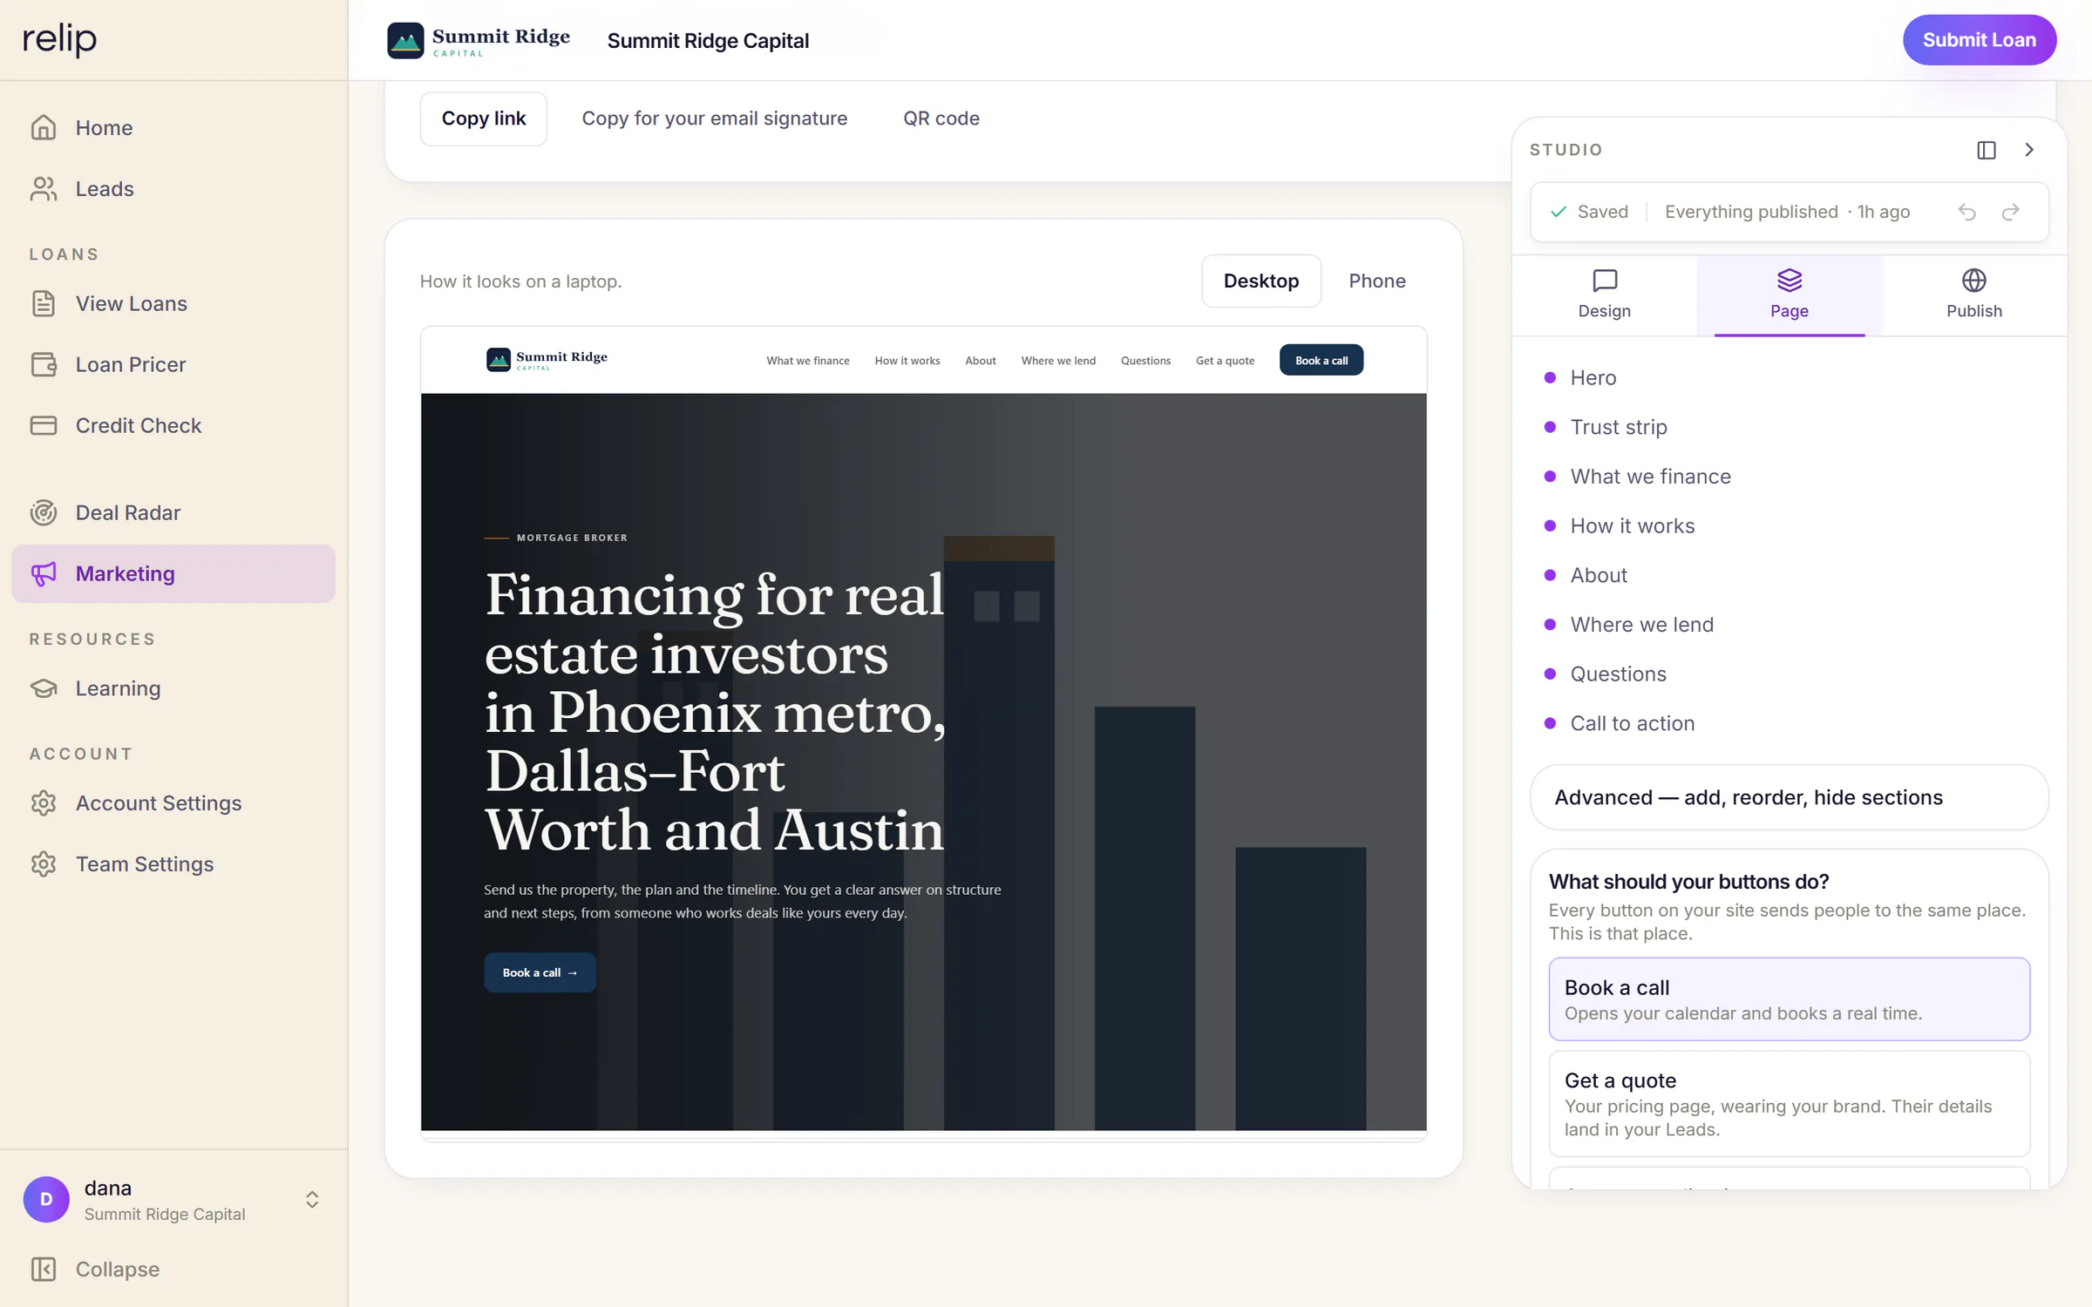Switch to the Design tab
2092x1307 pixels.
[x=1604, y=295]
